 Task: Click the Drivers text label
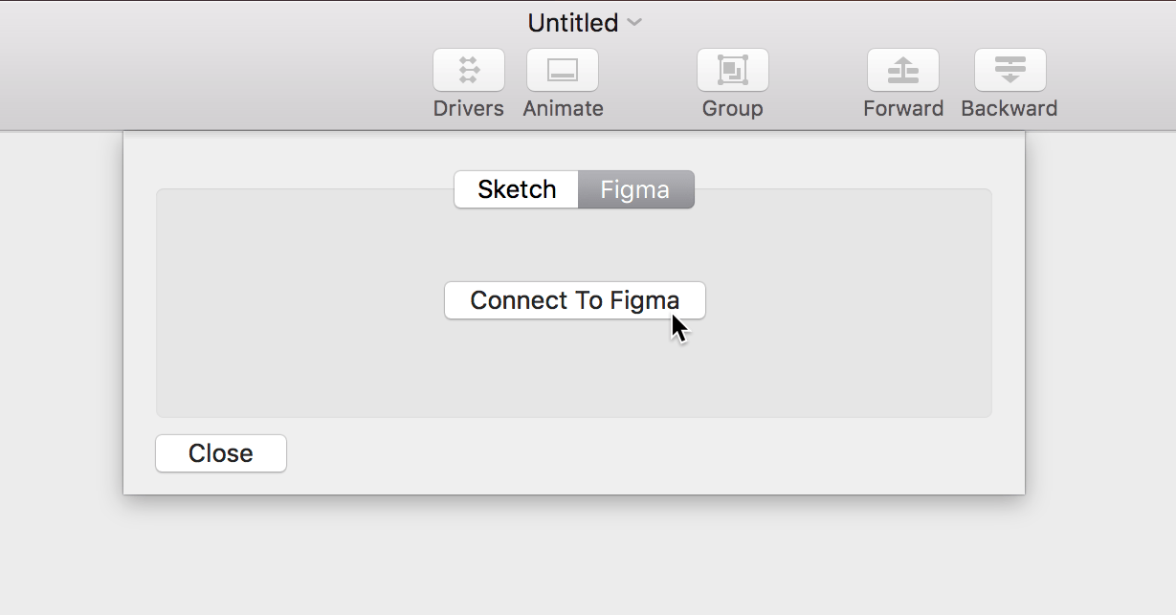point(468,108)
